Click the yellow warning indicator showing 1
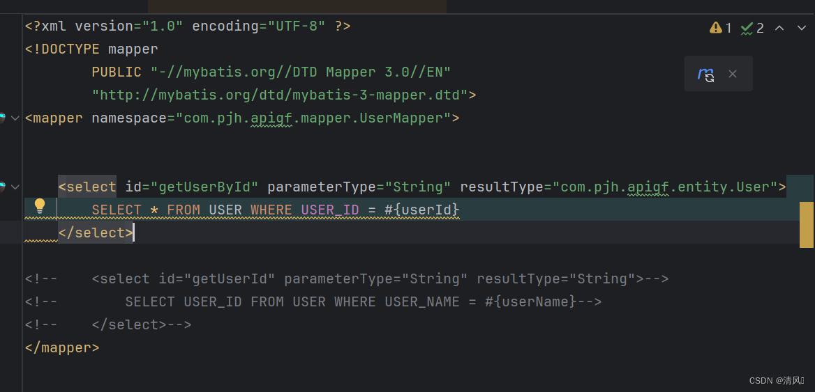The width and height of the screenshot is (815, 392). [x=720, y=27]
